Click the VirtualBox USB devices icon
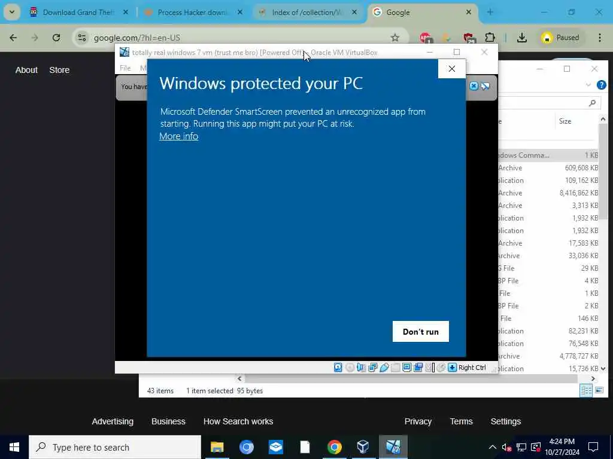This screenshot has height=459, width=613. [x=384, y=368]
